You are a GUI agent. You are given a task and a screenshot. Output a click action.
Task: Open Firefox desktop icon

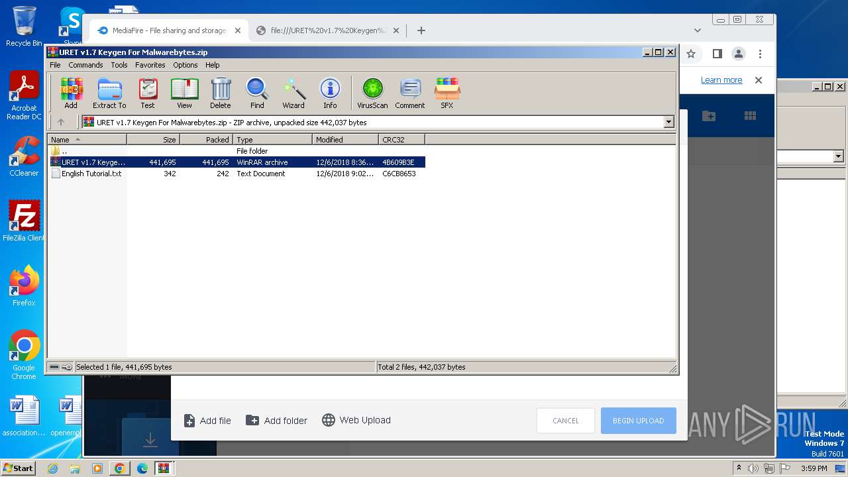[24, 286]
